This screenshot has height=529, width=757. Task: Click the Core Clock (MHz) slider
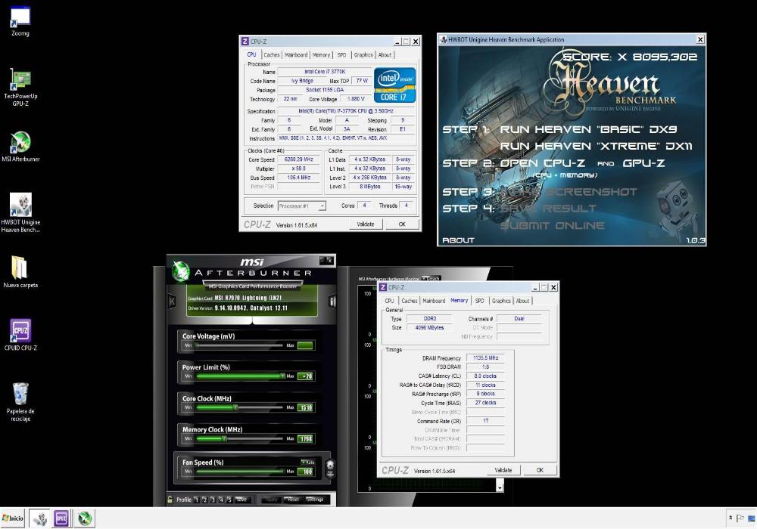click(x=239, y=407)
